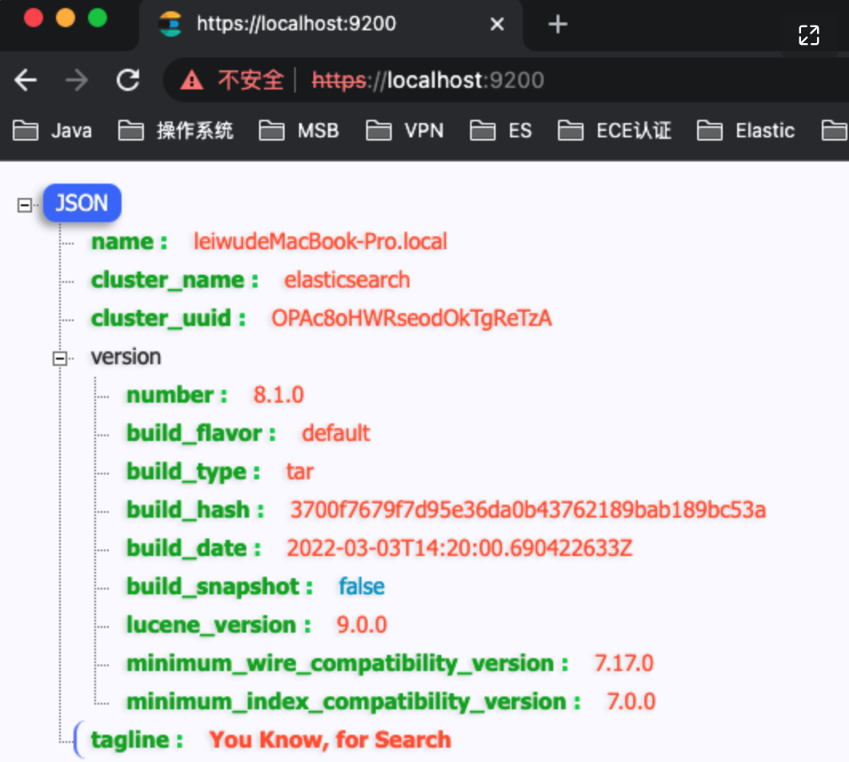Click the browser forward arrow
849x762 pixels.
point(76,81)
